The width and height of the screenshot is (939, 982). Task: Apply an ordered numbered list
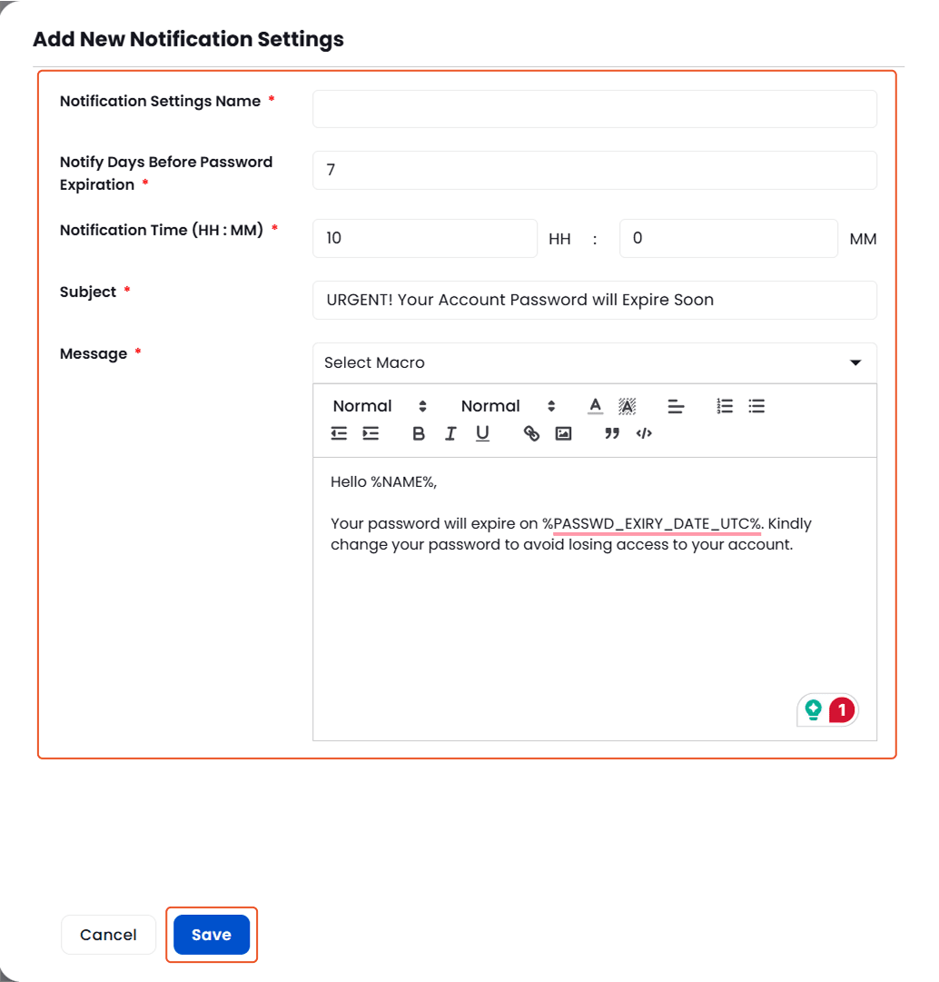[x=724, y=406]
